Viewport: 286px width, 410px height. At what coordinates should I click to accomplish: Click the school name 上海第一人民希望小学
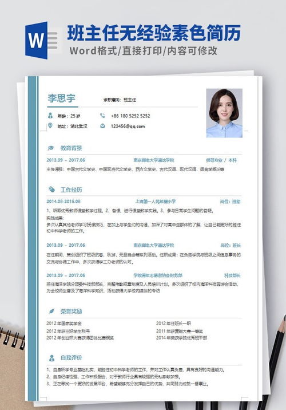point(155,202)
